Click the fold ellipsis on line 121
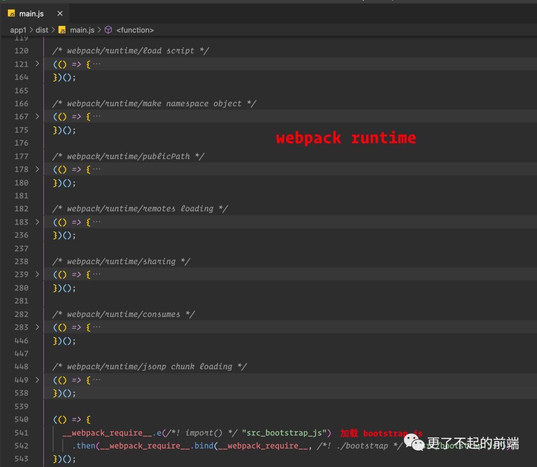Viewport: 537px width, 467px height. (97, 64)
